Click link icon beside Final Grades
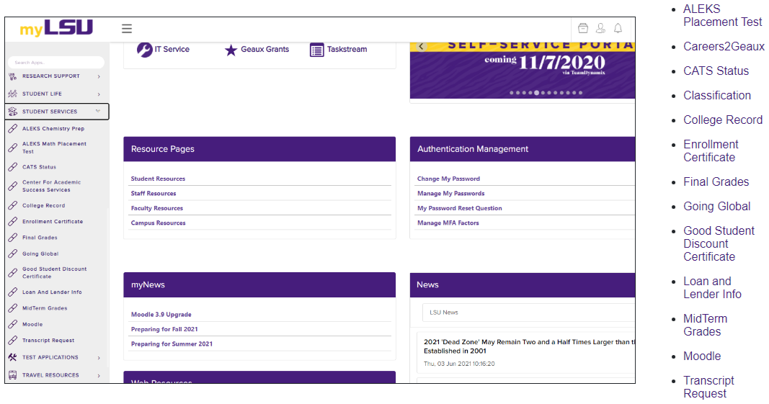This screenshot has height=404, width=769. [x=13, y=238]
